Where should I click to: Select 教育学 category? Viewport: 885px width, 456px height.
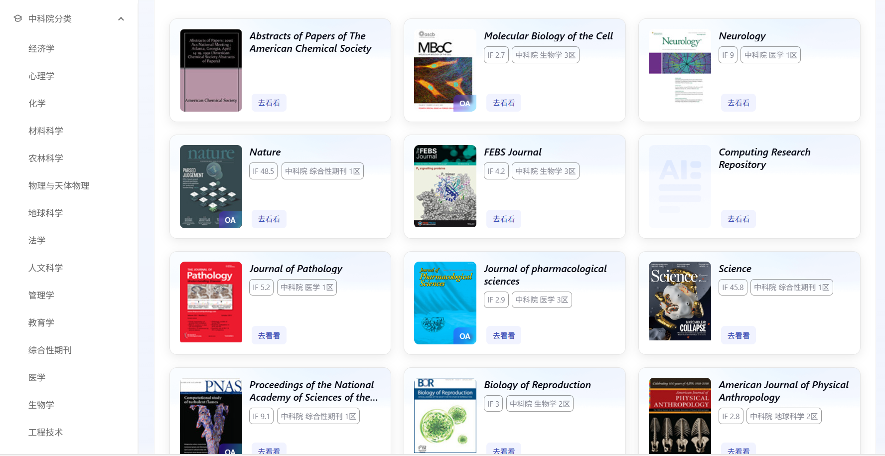41,322
